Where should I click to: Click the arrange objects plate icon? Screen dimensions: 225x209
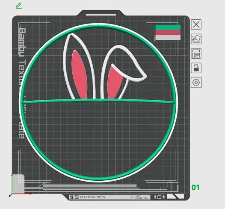[196, 54]
